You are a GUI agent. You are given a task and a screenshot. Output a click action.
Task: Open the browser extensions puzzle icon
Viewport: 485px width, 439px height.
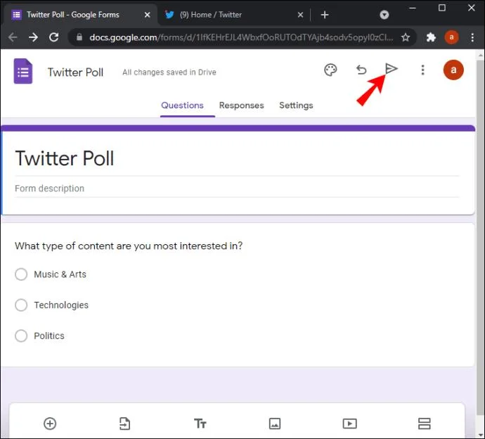[x=431, y=37]
